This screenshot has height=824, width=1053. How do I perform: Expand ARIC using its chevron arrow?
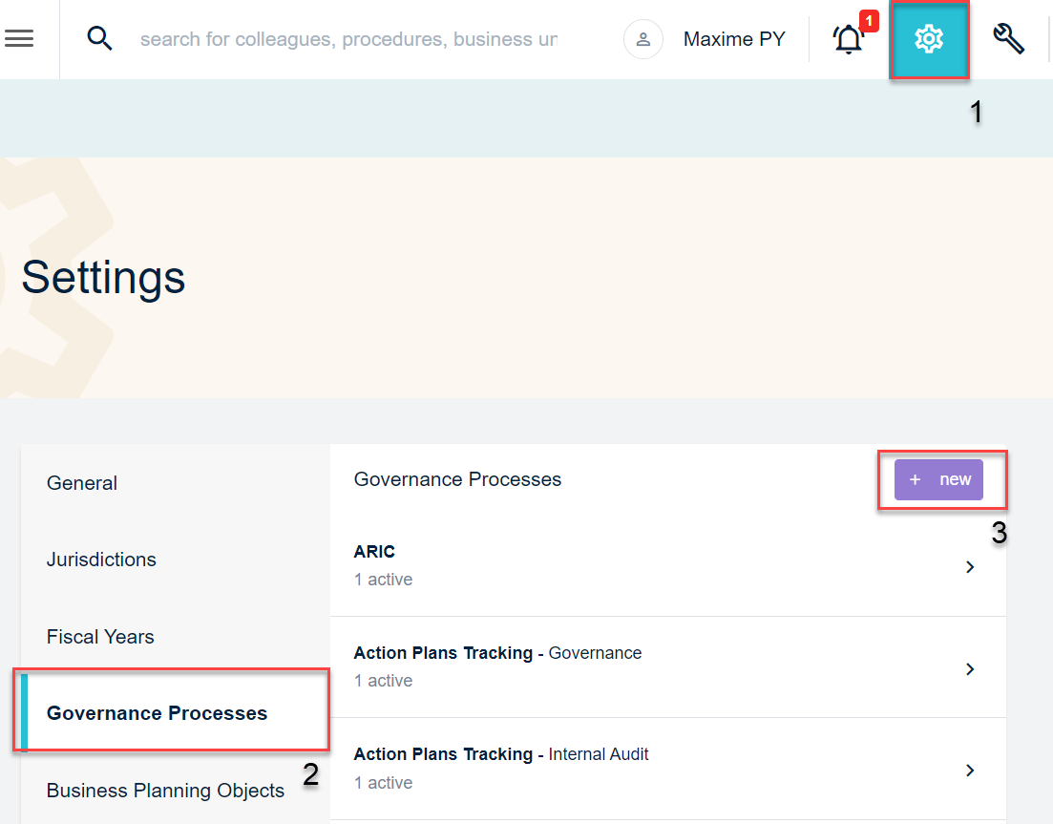pyautogui.click(x=970, y=566)
